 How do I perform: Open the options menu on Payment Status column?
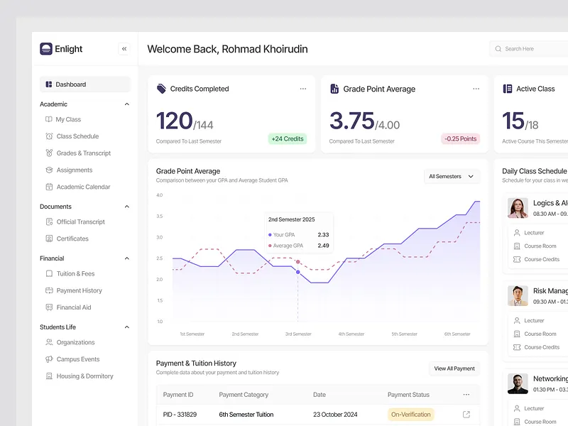pyautogui.click(x=466, y=394)
